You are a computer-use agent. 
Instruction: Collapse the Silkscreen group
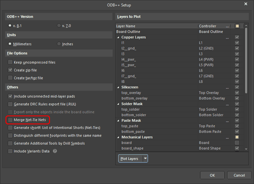click(x=119, y=87)
